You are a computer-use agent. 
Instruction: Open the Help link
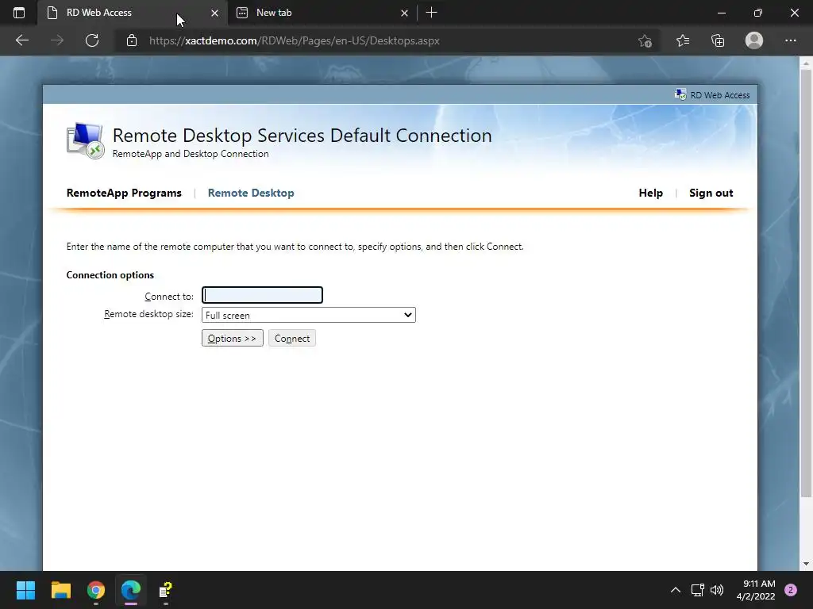click(x=651, y=193)
